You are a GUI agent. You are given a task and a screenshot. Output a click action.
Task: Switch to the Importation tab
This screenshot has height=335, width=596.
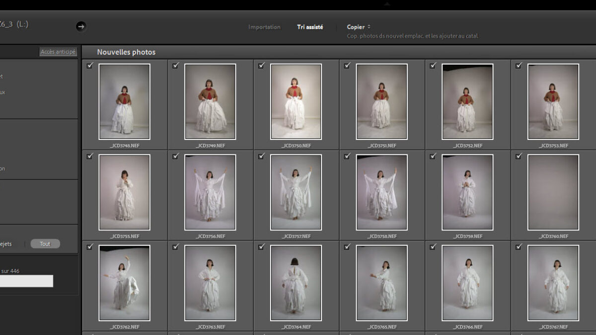(264, 27)
